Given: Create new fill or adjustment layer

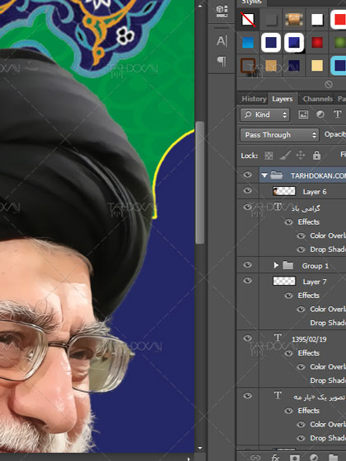Looking at the screenshot, I should pyautogui.click(x=314, y=458).
